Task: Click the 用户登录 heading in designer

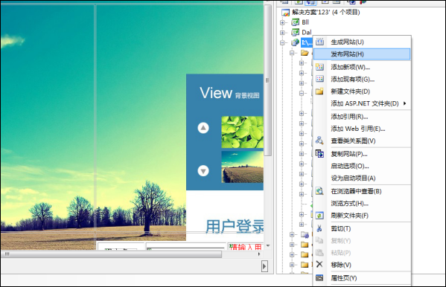Action: click(235, 227)
